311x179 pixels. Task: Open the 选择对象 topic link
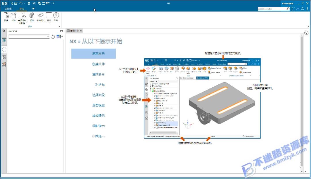98,95
